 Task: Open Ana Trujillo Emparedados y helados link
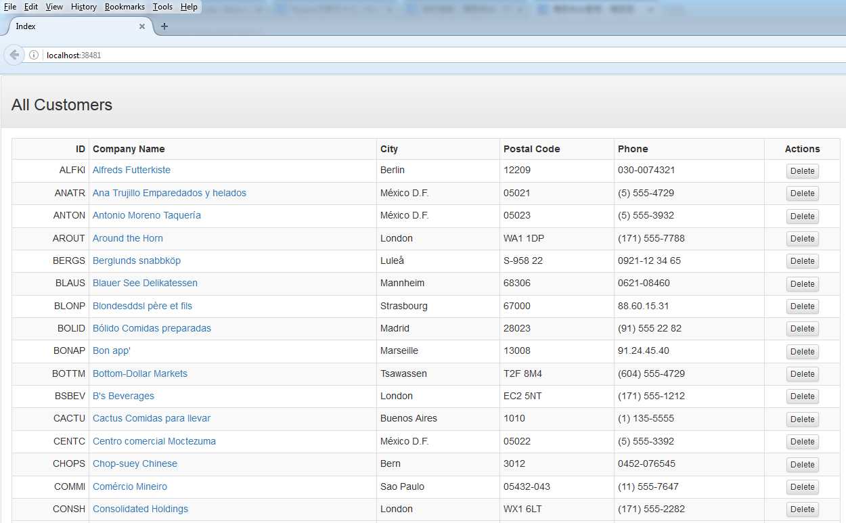click(x=169, y=193)
